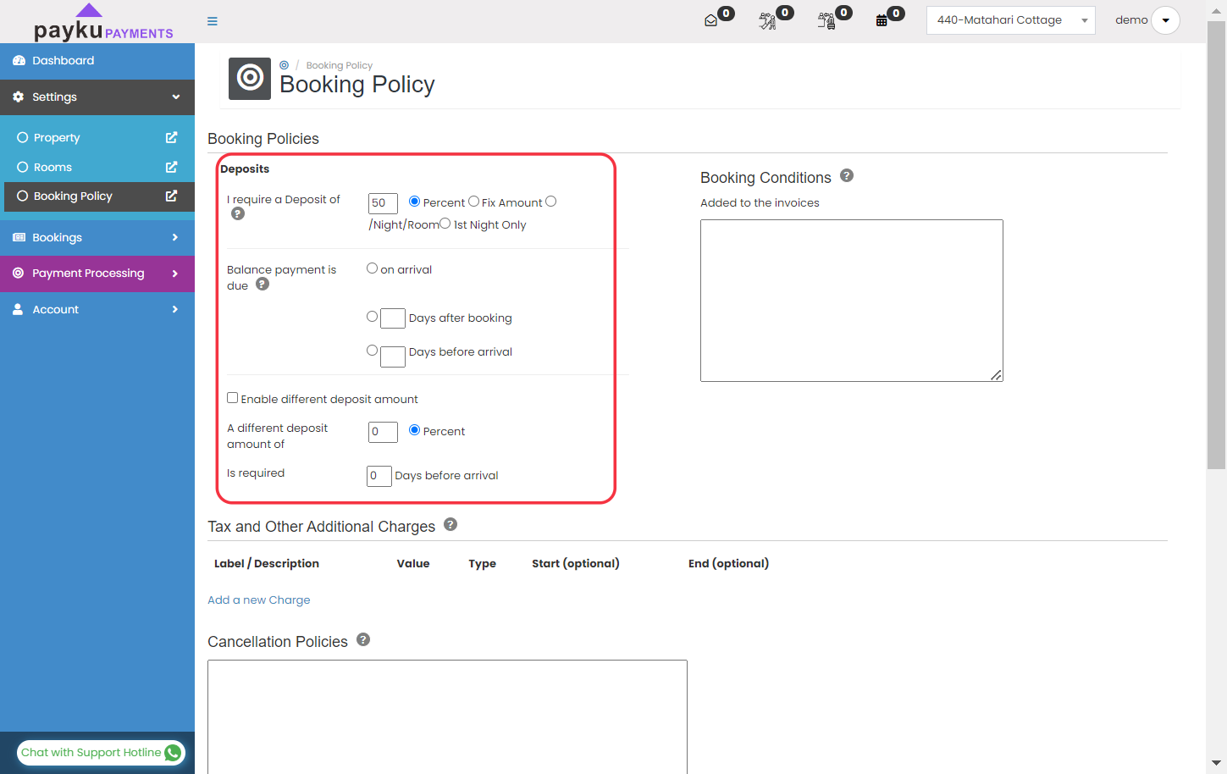Click inside the Booking Conditions text area

pyautogui.click(x=852, y=301)
